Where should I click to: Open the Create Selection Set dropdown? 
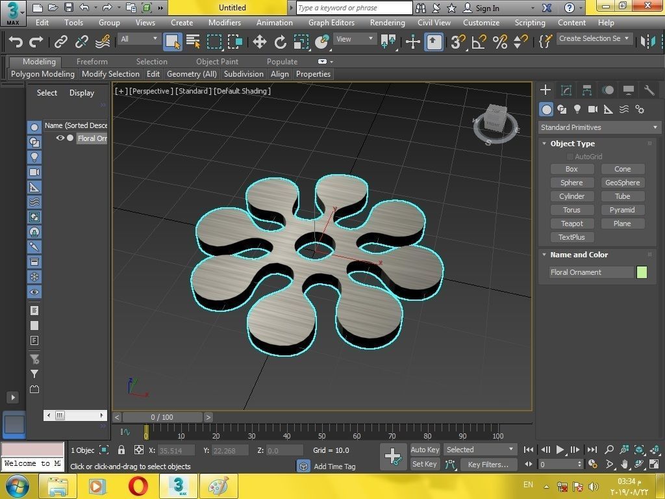[x=594, y=38]
